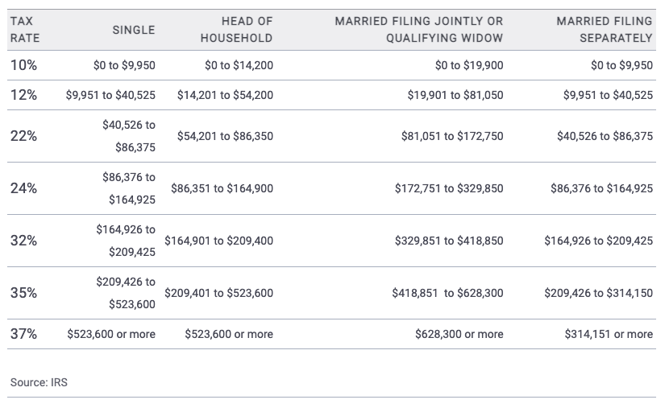Image resolution: width=665 pixels, height=408 pixels.
Task: Click the "$172,751 to $329,850" cell
Action: coord(449,188)
